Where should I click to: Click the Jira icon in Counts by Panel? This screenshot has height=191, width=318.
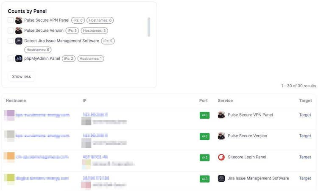[x=19, y=41]
